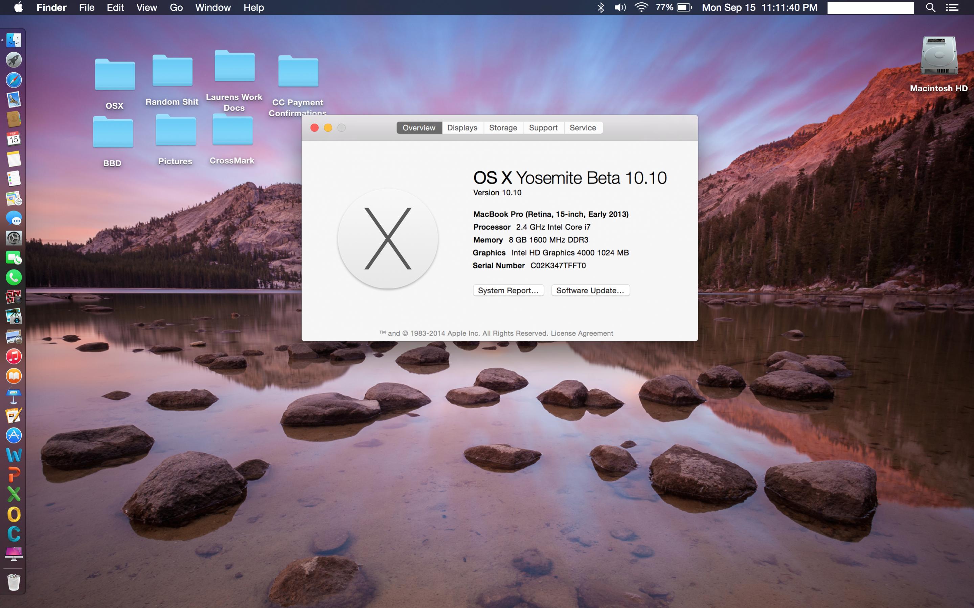The image size is (974, 608).
Task: Open Preview photo loupe icon
Action: (14, 337)
